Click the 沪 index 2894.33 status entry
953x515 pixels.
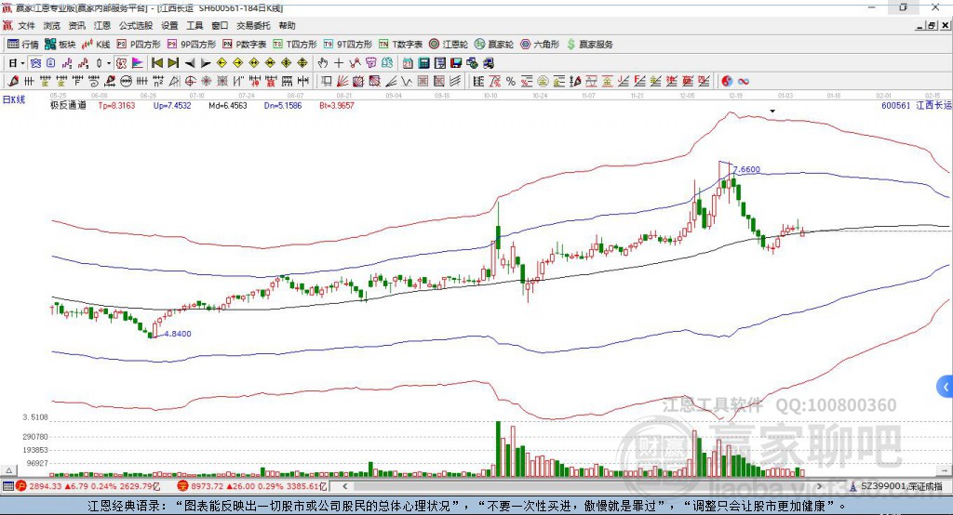(x=88, y=486)
